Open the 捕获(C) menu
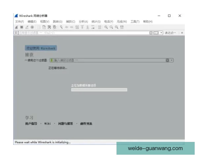Screen dimensions: 198x158 coord(71,22)
